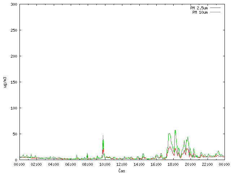Click the 'ug/m3' y-axis label
The image size is (231, 173).
(x=5, y=82)
